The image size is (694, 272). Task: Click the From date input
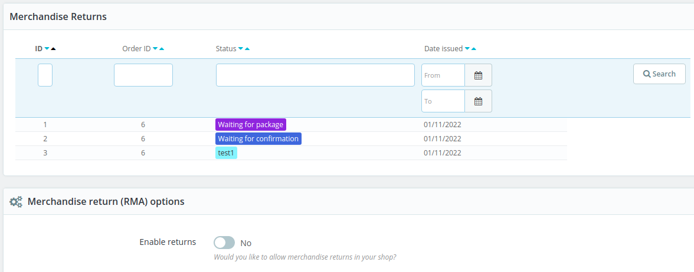point(443,75)
